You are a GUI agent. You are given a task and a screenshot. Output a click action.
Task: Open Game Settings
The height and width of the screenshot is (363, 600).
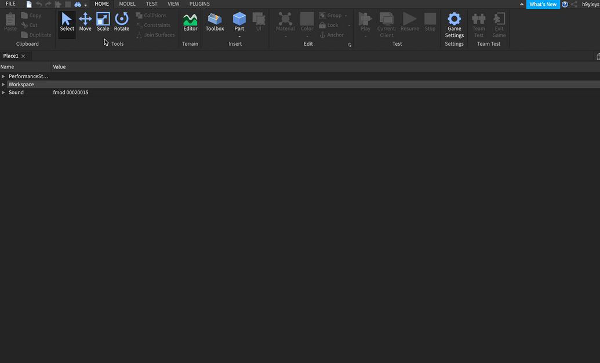pos(454,25)
